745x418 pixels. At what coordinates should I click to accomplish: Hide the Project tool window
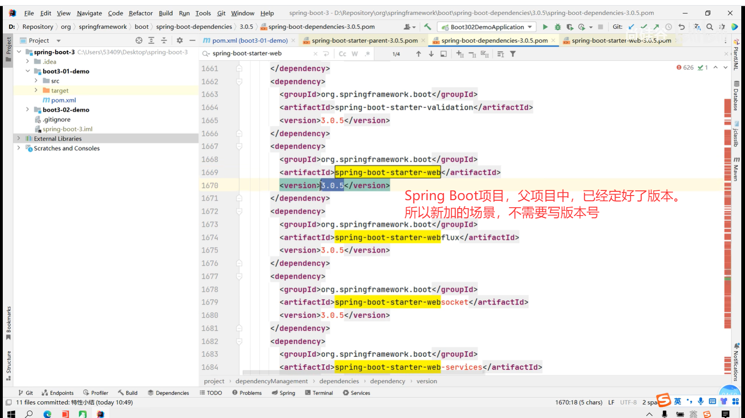coord(192,40)
